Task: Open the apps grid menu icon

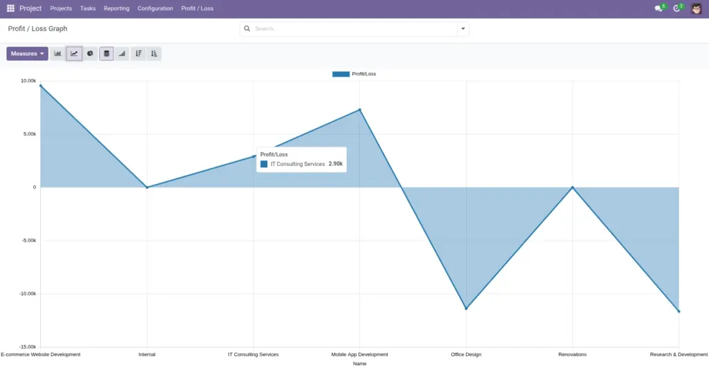Action: click(10, 8)
